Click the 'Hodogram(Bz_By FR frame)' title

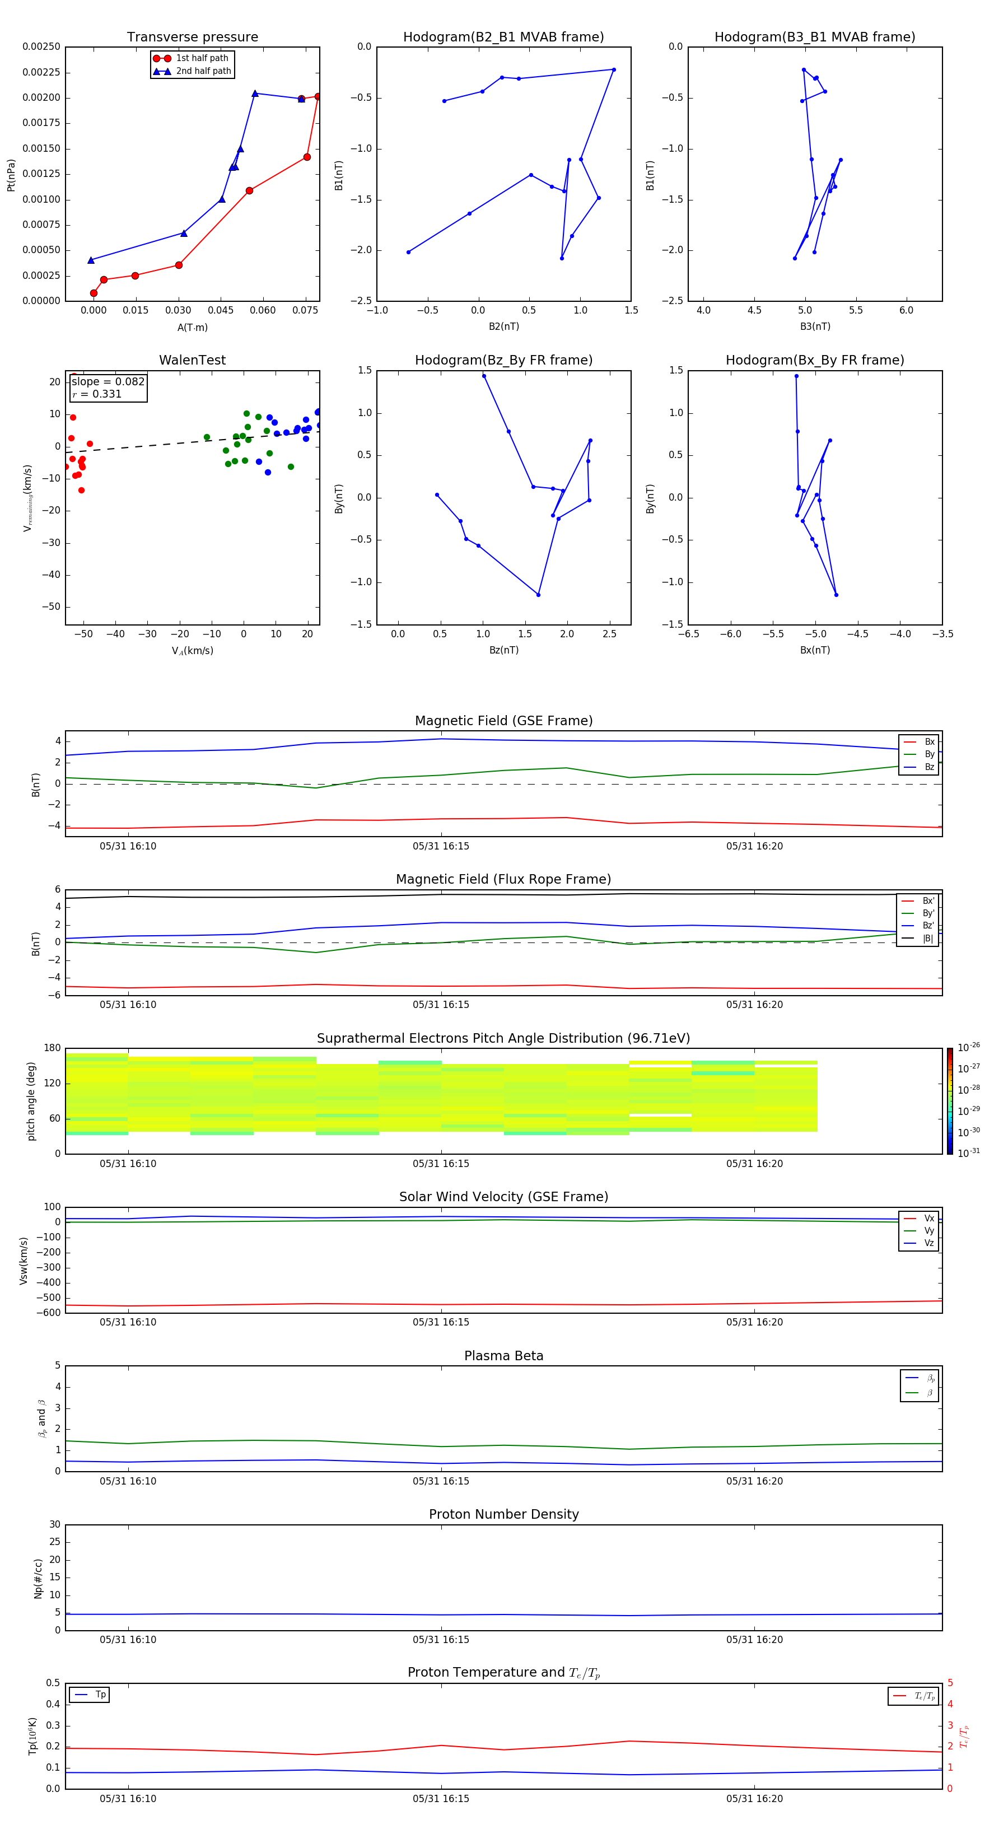[503, 360]
